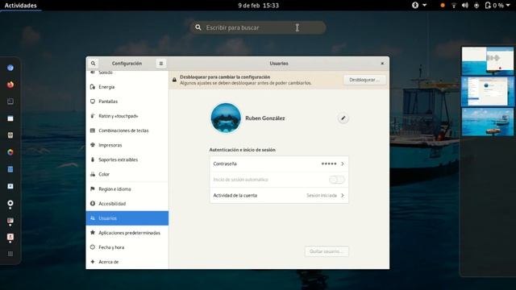Click Aplicaciones predeterminadas star icon
The width and height of the screenshot is (516, 290).
(93, 233)
